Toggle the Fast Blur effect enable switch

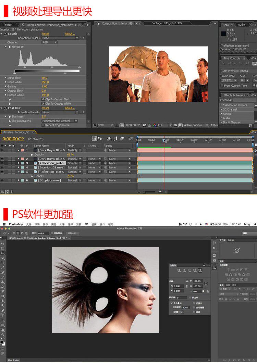click(x=5, y=108)
